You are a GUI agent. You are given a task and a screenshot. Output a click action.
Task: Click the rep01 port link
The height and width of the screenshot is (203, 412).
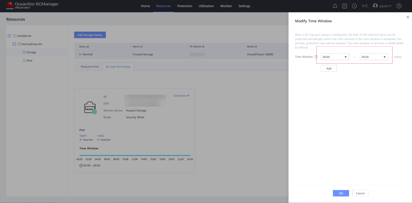coord(83,136)
